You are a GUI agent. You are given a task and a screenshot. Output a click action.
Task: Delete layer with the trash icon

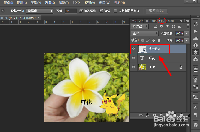tap(181, 115)
